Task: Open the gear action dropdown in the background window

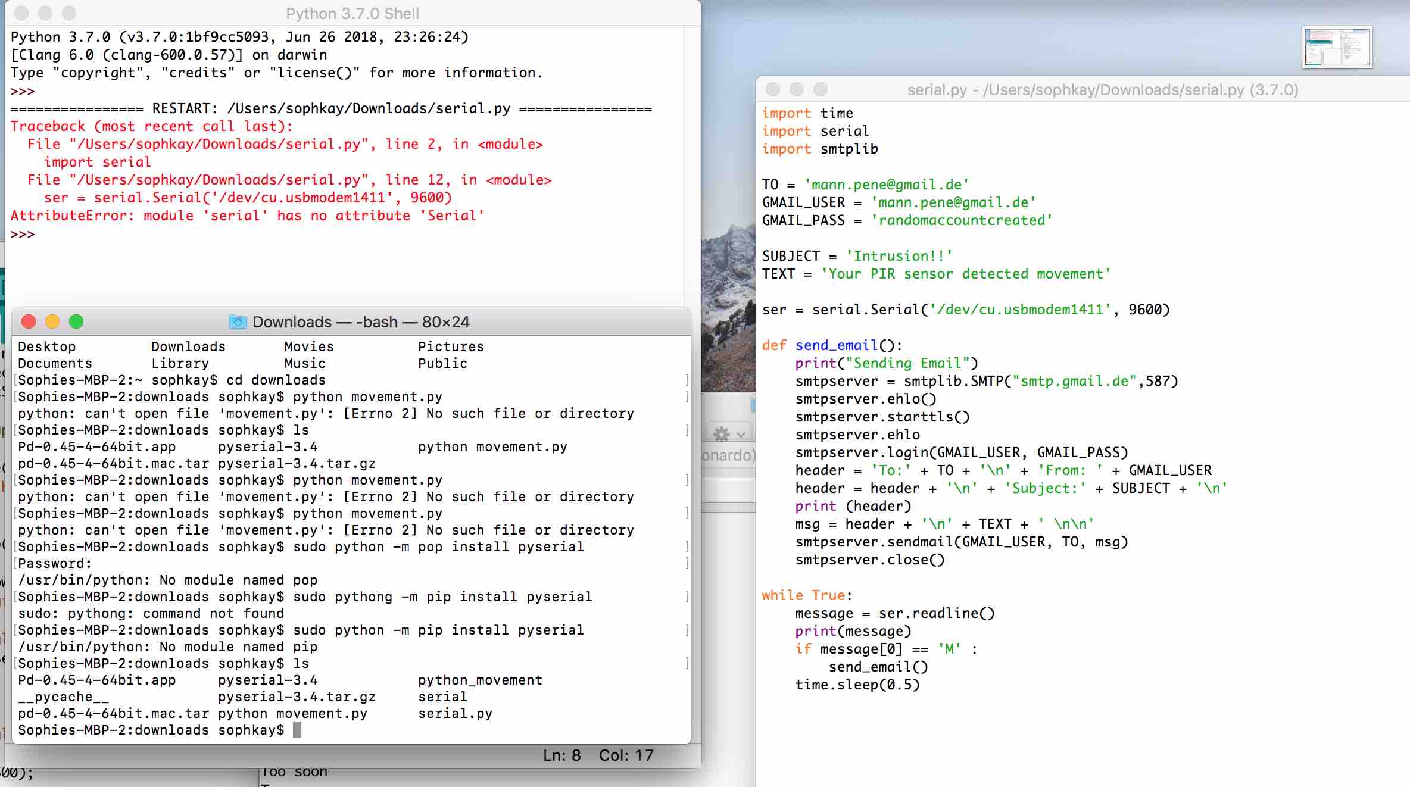Action: click(729, 434)
